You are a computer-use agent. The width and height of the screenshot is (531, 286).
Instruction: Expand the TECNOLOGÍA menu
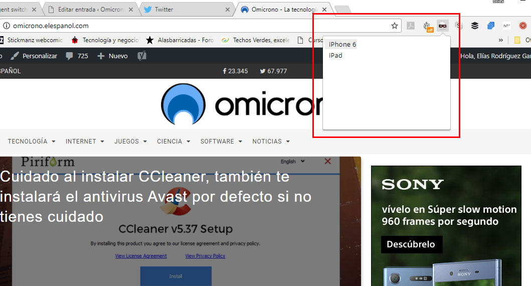click(x=32, y=141)
